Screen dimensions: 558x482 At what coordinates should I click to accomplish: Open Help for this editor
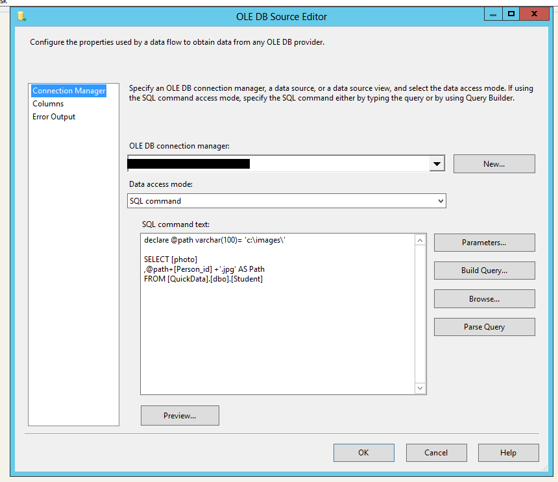pos(508,452)
